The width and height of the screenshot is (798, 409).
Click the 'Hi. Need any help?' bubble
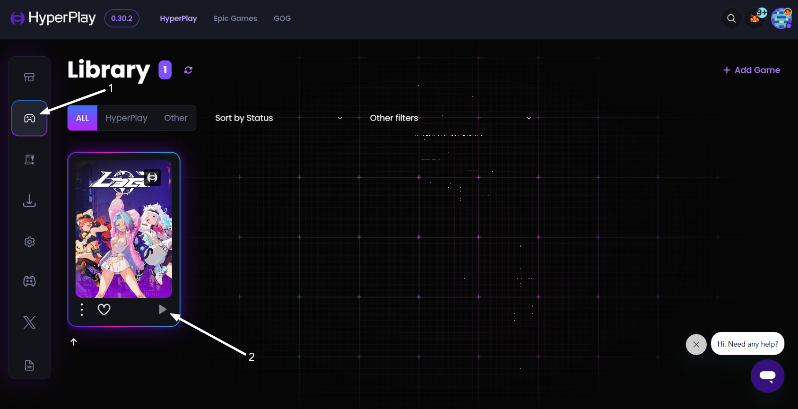click(747, 344)
